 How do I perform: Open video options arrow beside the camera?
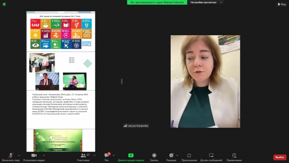(x=44, y=155)
